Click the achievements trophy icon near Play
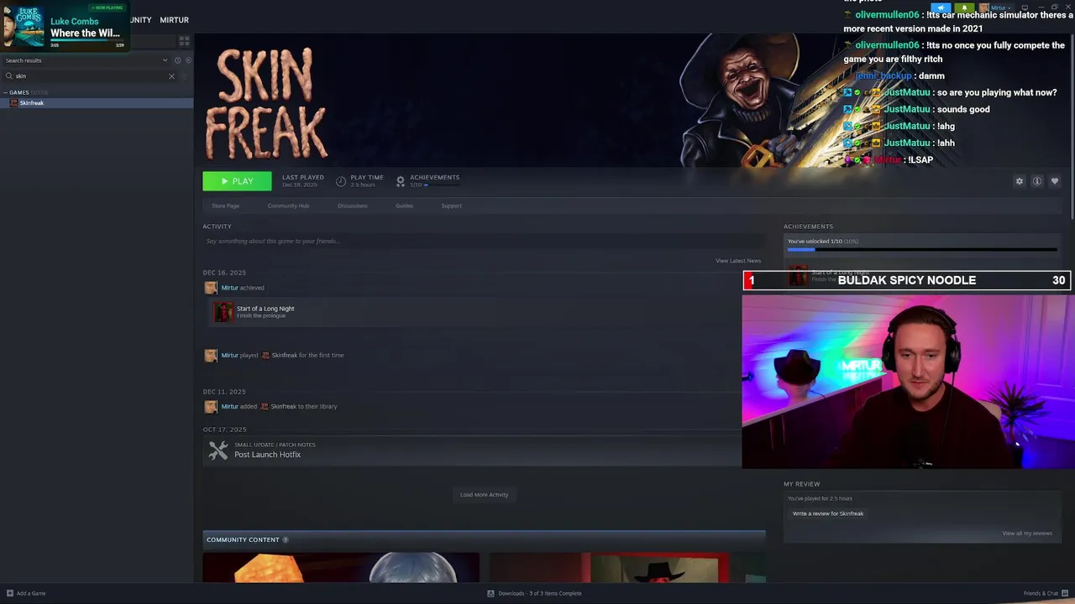This screenshot has height=604, width=1075. [x=401, y=181]
